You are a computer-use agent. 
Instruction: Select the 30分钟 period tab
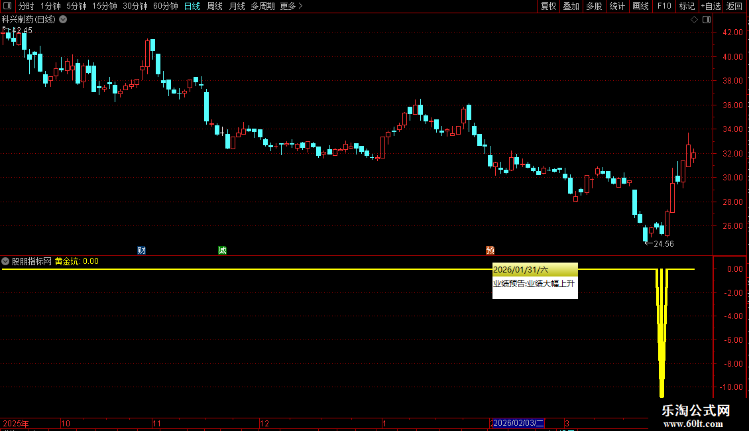coord(135,6)
